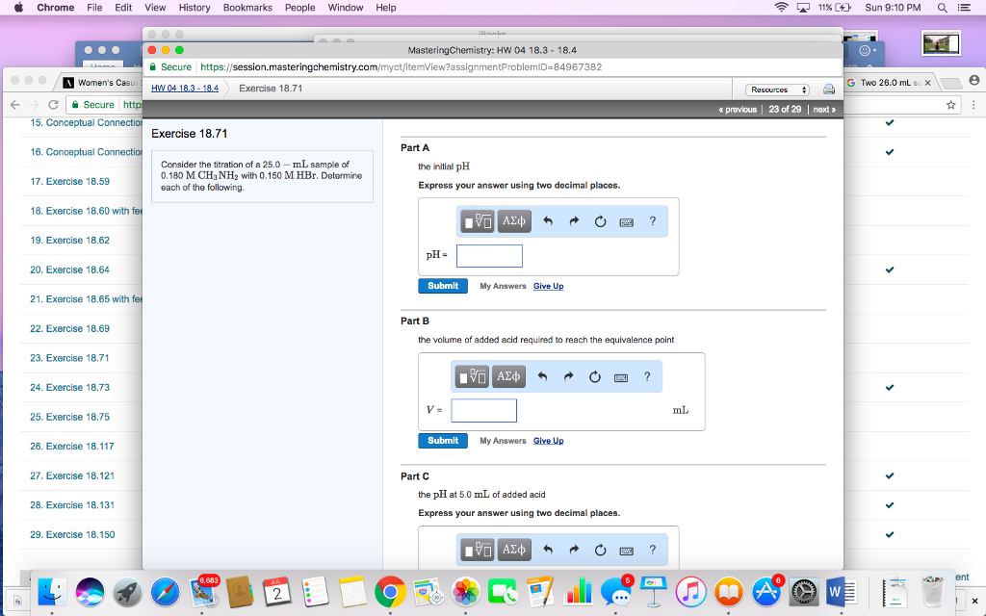
Task: Reset Part C answer field
Action: [x=600, y=550]
